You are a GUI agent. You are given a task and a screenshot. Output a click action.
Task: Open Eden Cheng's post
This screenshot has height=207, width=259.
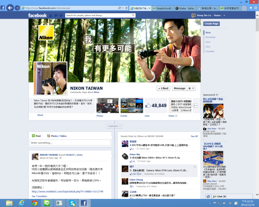click(x=159, y=183)
